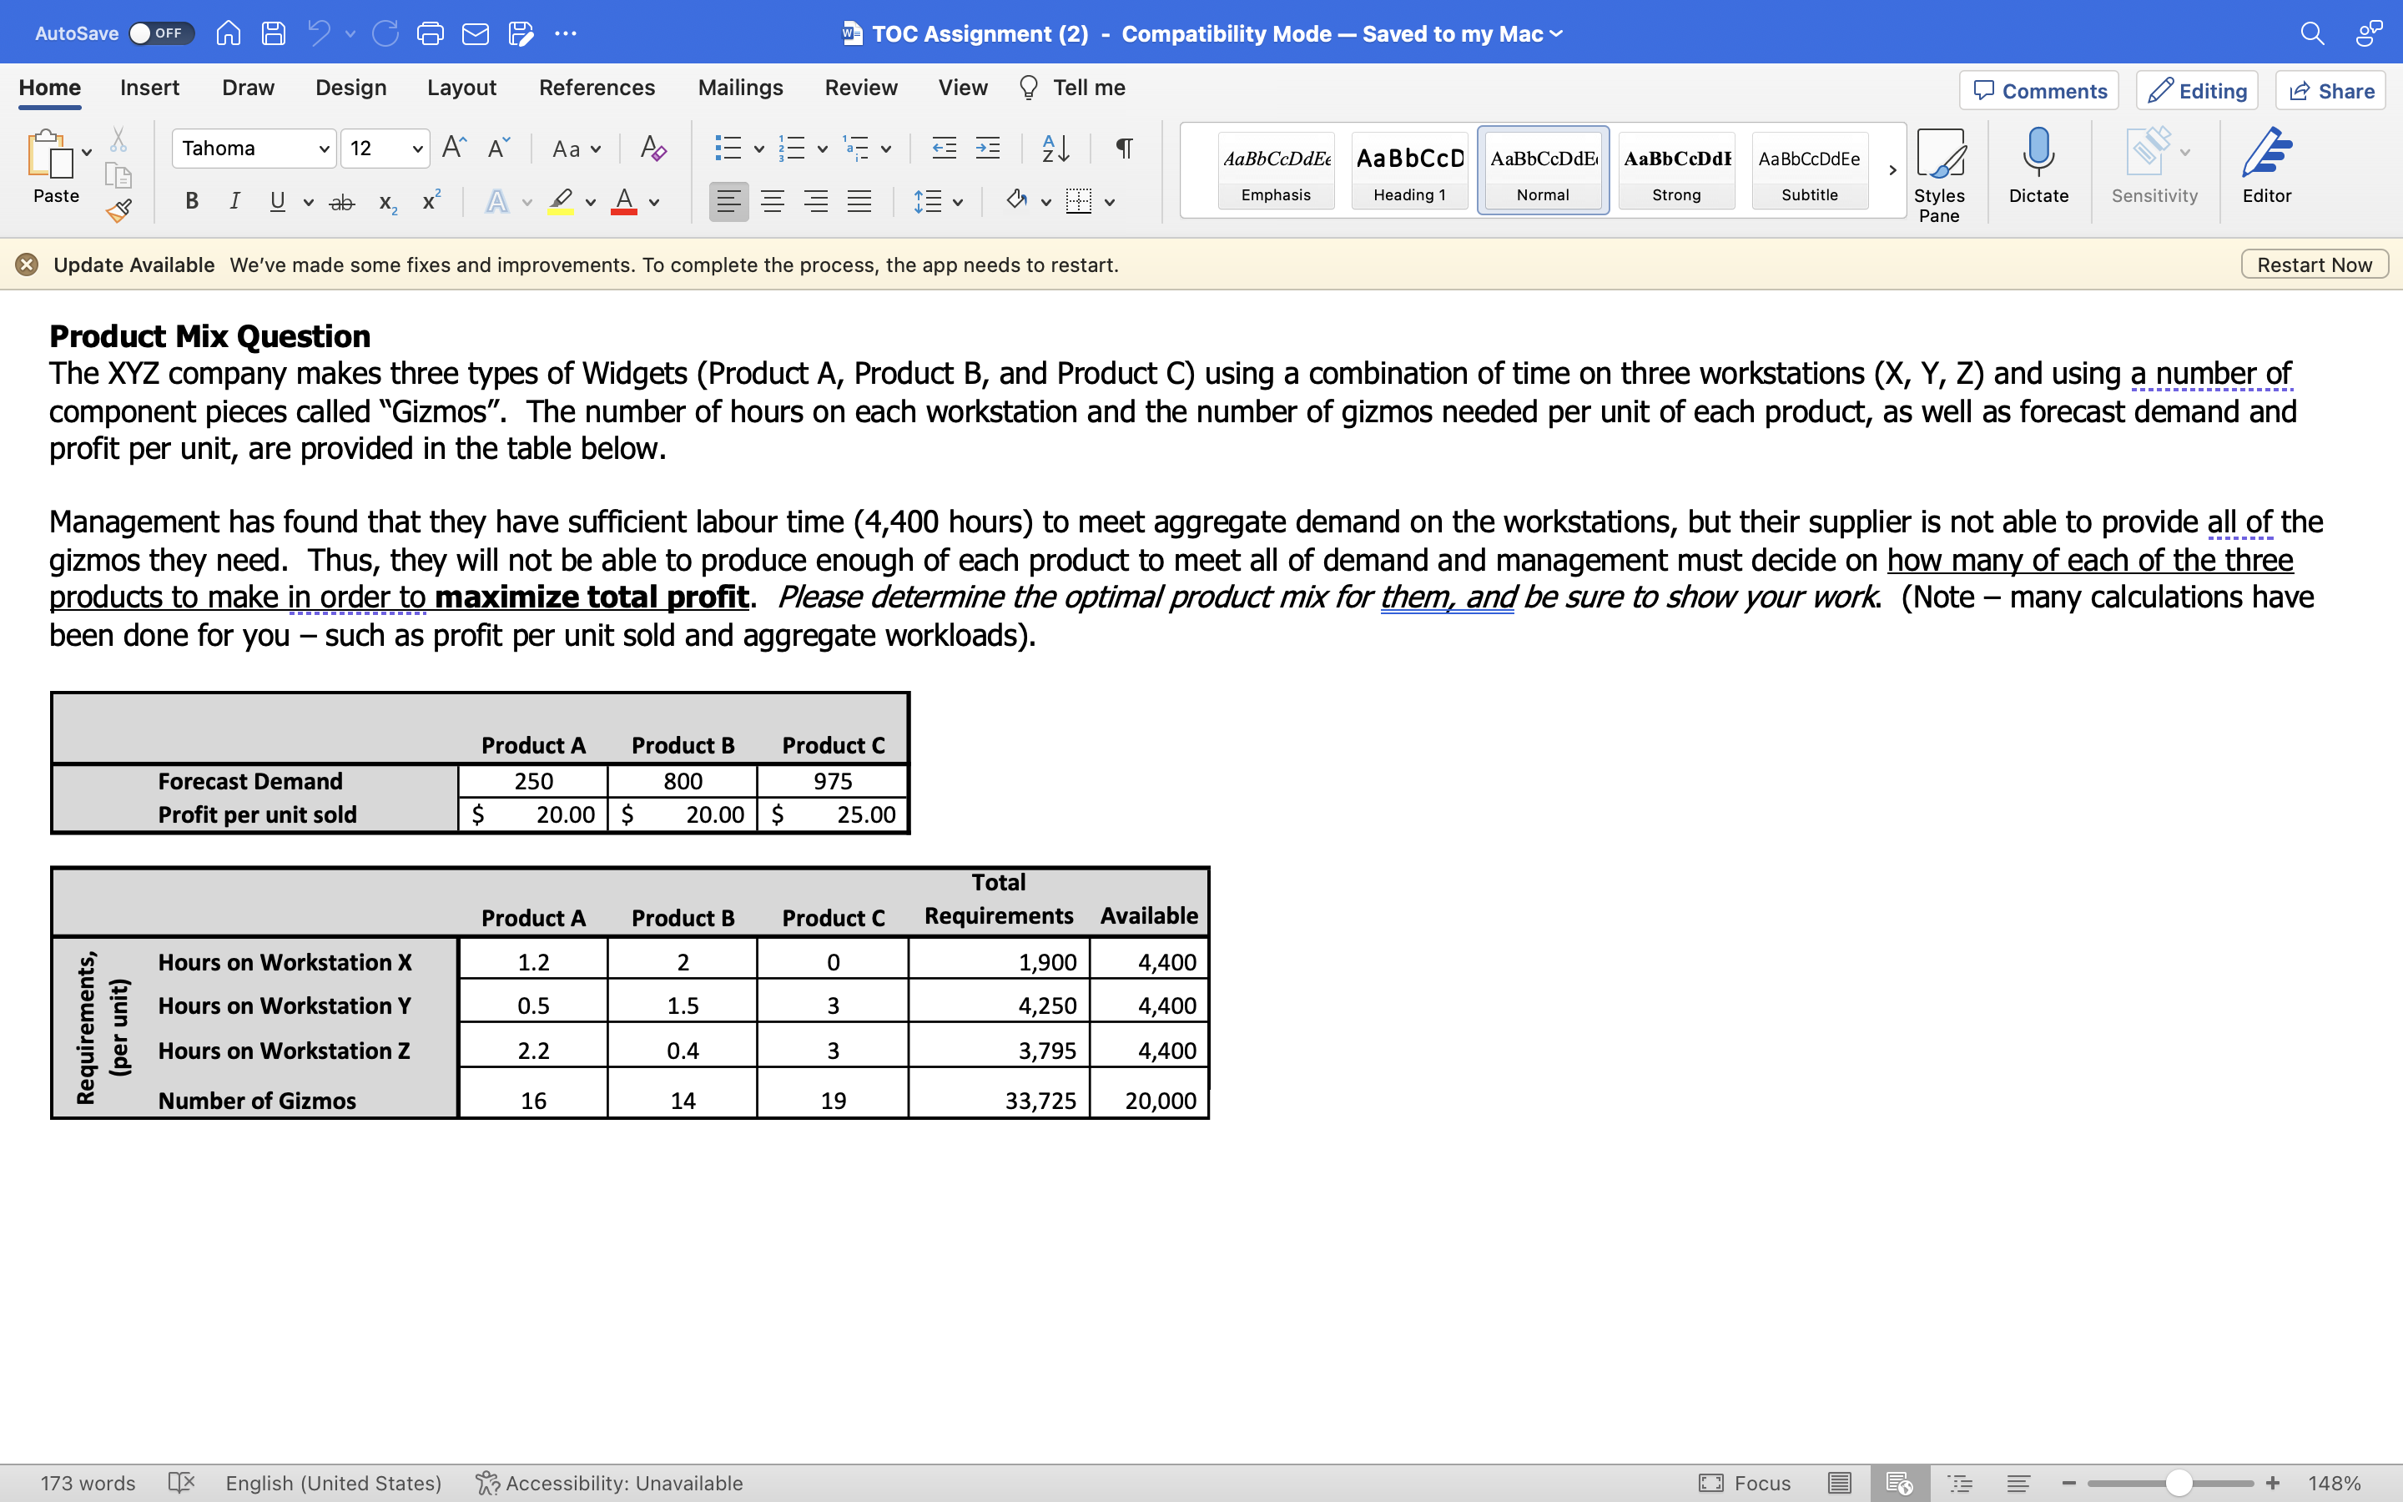Screen dimensions: 2403x1502
Task: Click the Format Painter brush icon
Action: click(x=119, y=210)
